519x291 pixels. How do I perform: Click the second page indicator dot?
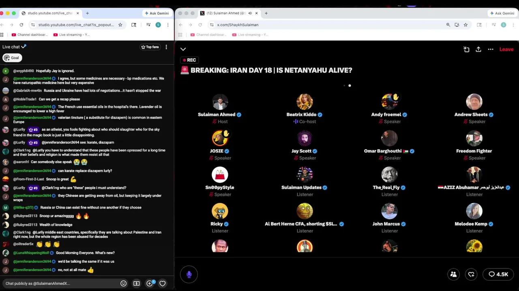tap(350, 86)
